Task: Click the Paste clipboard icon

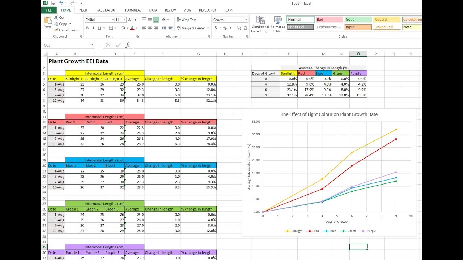Action: 47,20
